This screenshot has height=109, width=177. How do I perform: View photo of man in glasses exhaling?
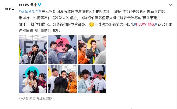point(33,49)
